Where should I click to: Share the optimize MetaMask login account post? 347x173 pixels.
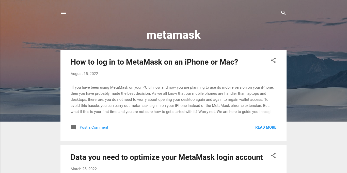tap(273, 156)
